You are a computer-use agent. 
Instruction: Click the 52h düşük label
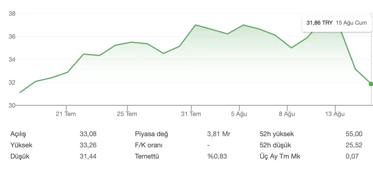(275, 145)
